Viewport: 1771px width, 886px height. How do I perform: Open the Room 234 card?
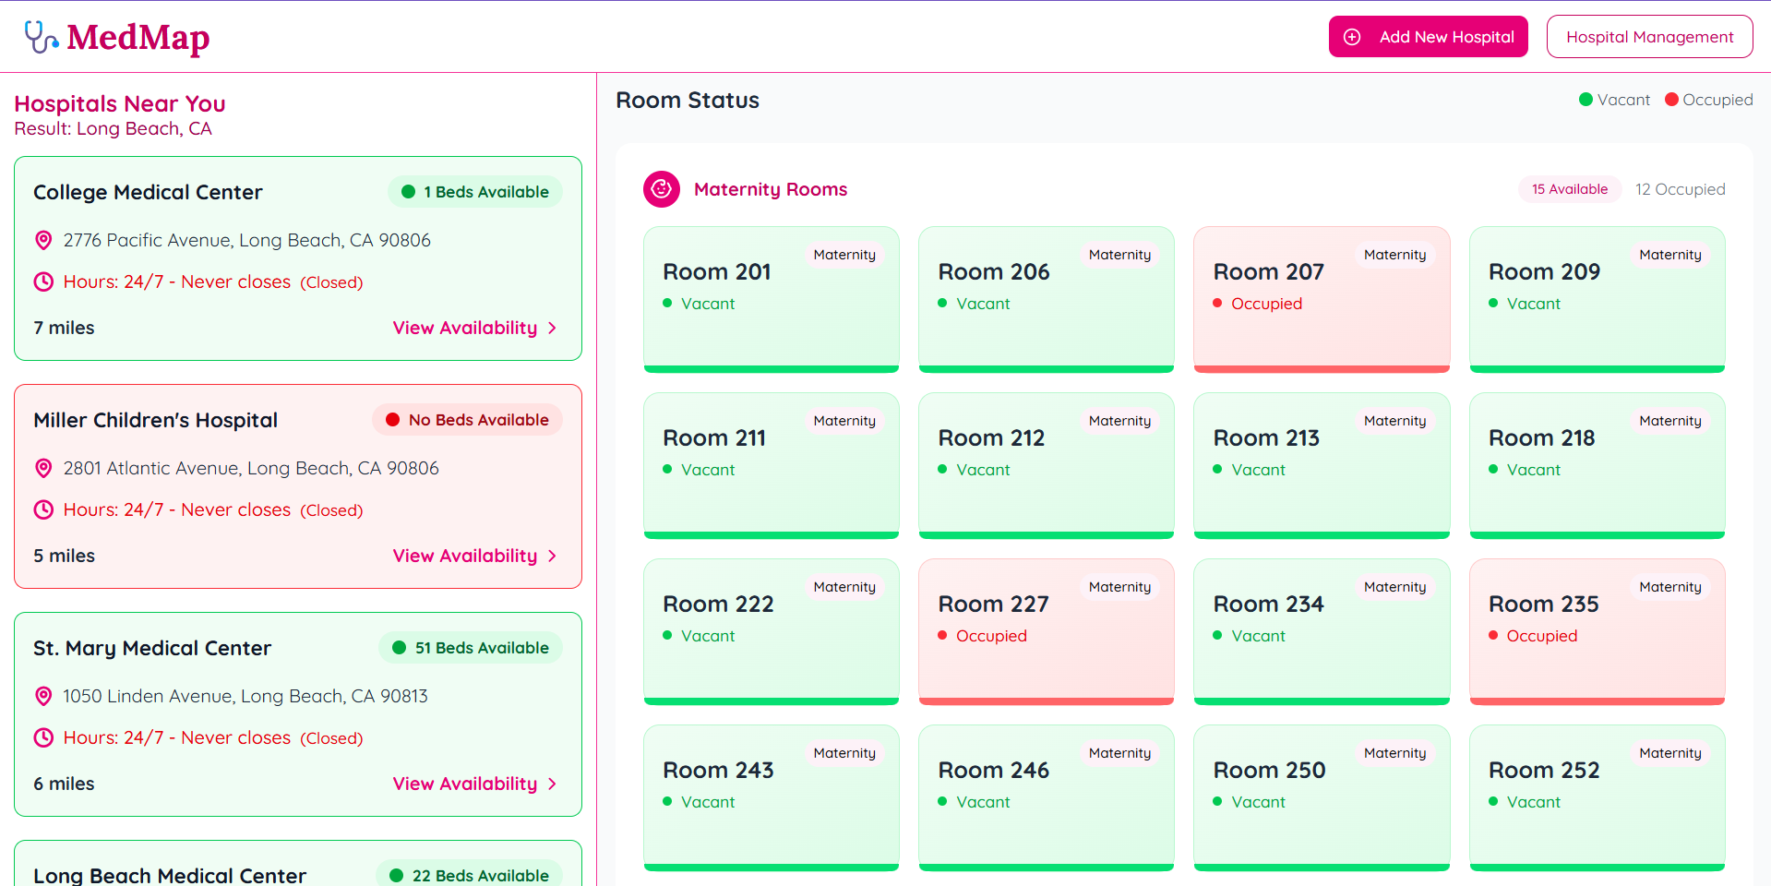click(x=1322, y=631)
